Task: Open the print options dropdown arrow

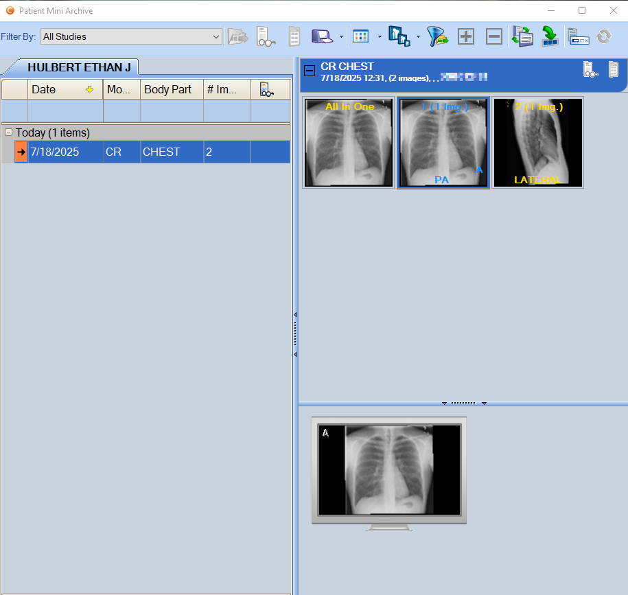Action: coord(341,37)
